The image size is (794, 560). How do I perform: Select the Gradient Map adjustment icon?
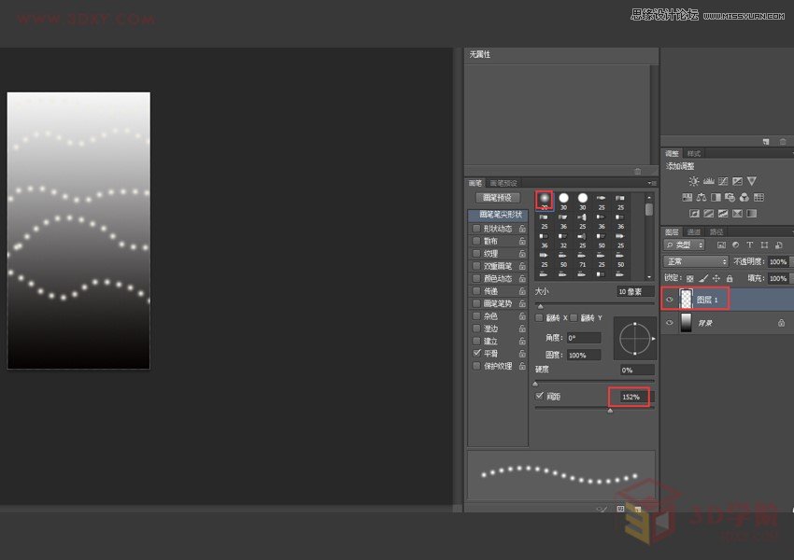[739, 213]
